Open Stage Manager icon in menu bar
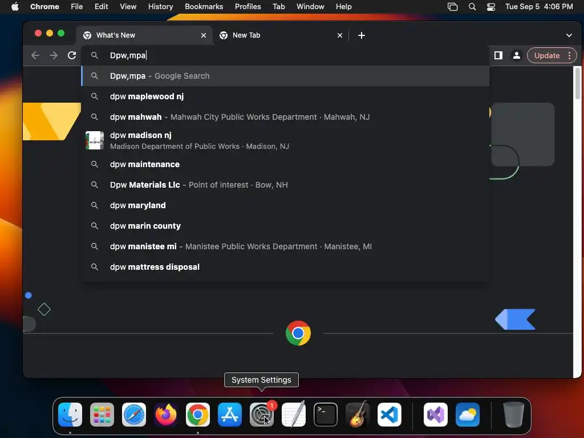 452,7
